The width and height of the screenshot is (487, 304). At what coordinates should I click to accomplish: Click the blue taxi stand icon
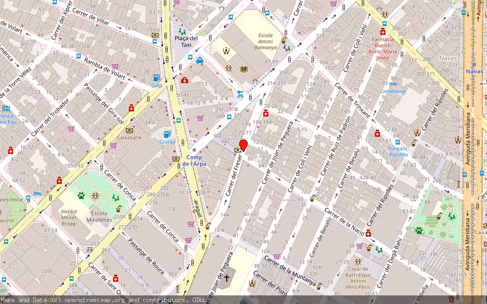click(x=200, y=60)
